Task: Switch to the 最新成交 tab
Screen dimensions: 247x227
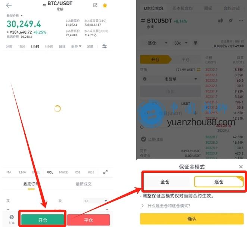Action: click(x=84, y=184)
